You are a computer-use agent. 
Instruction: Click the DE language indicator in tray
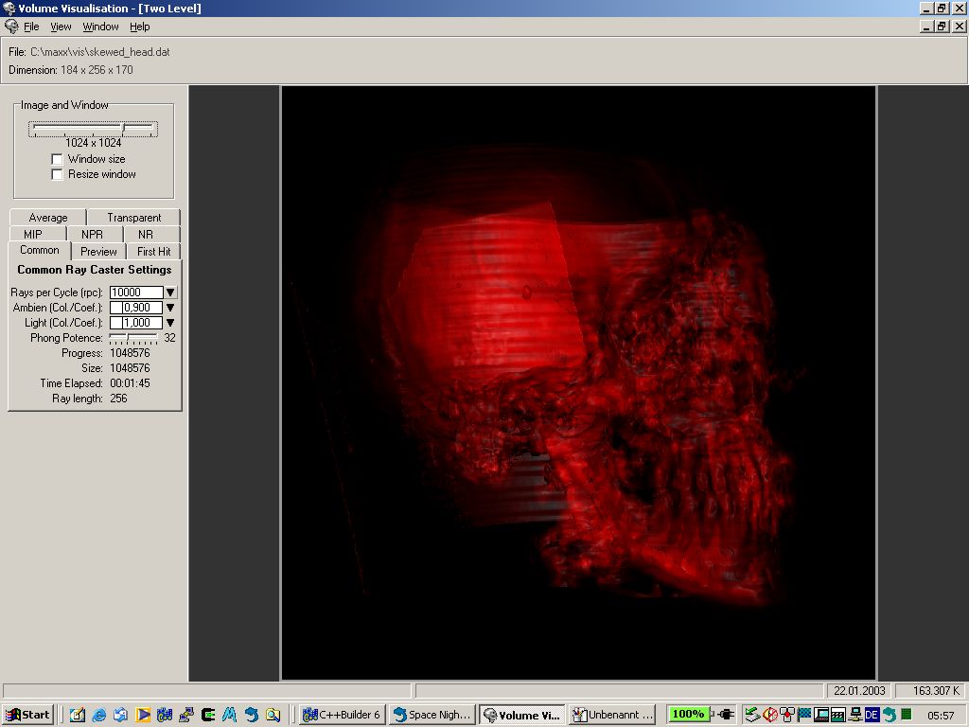point(872,715)
